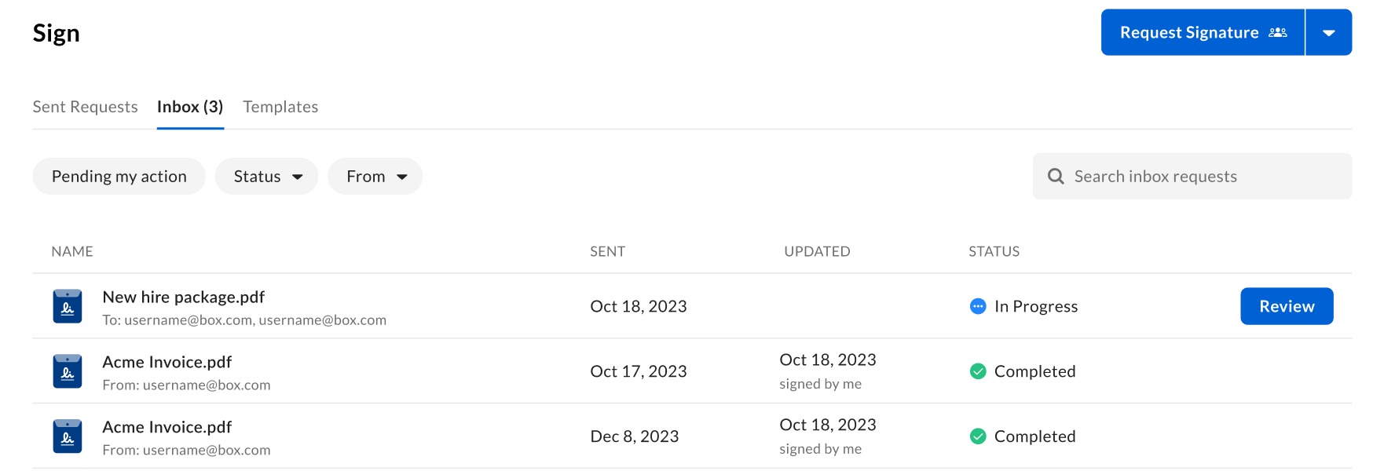Sort by the SENT column header
The height and width of the screenshot is (471, 1384).
tap(607, 251)
